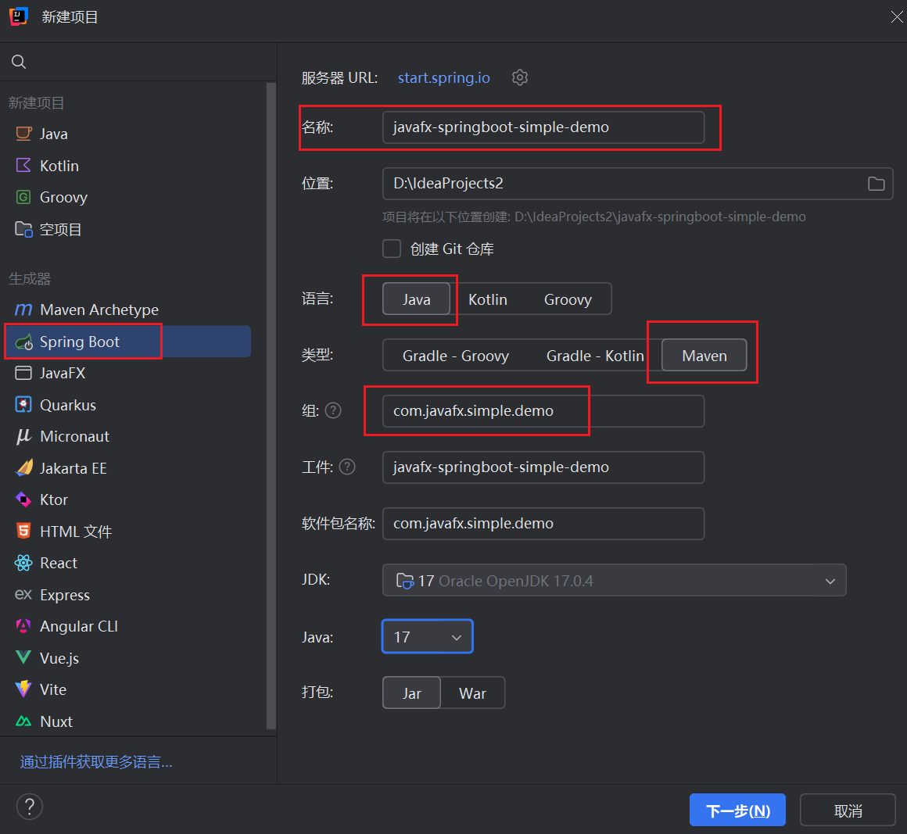The height and width of the screenshot is (834, 907).
Task: Open the Java version dropdown
Action: tap(427, 636)
